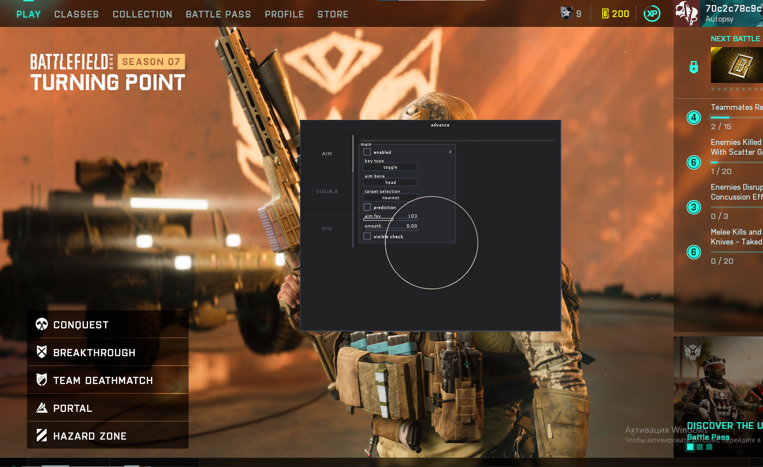The width and height of the screenshot is (763, 467).
Task: Click the Enemies Killed 1 / 20 progress
Action: pyautogui.click(x=721, y=171)
